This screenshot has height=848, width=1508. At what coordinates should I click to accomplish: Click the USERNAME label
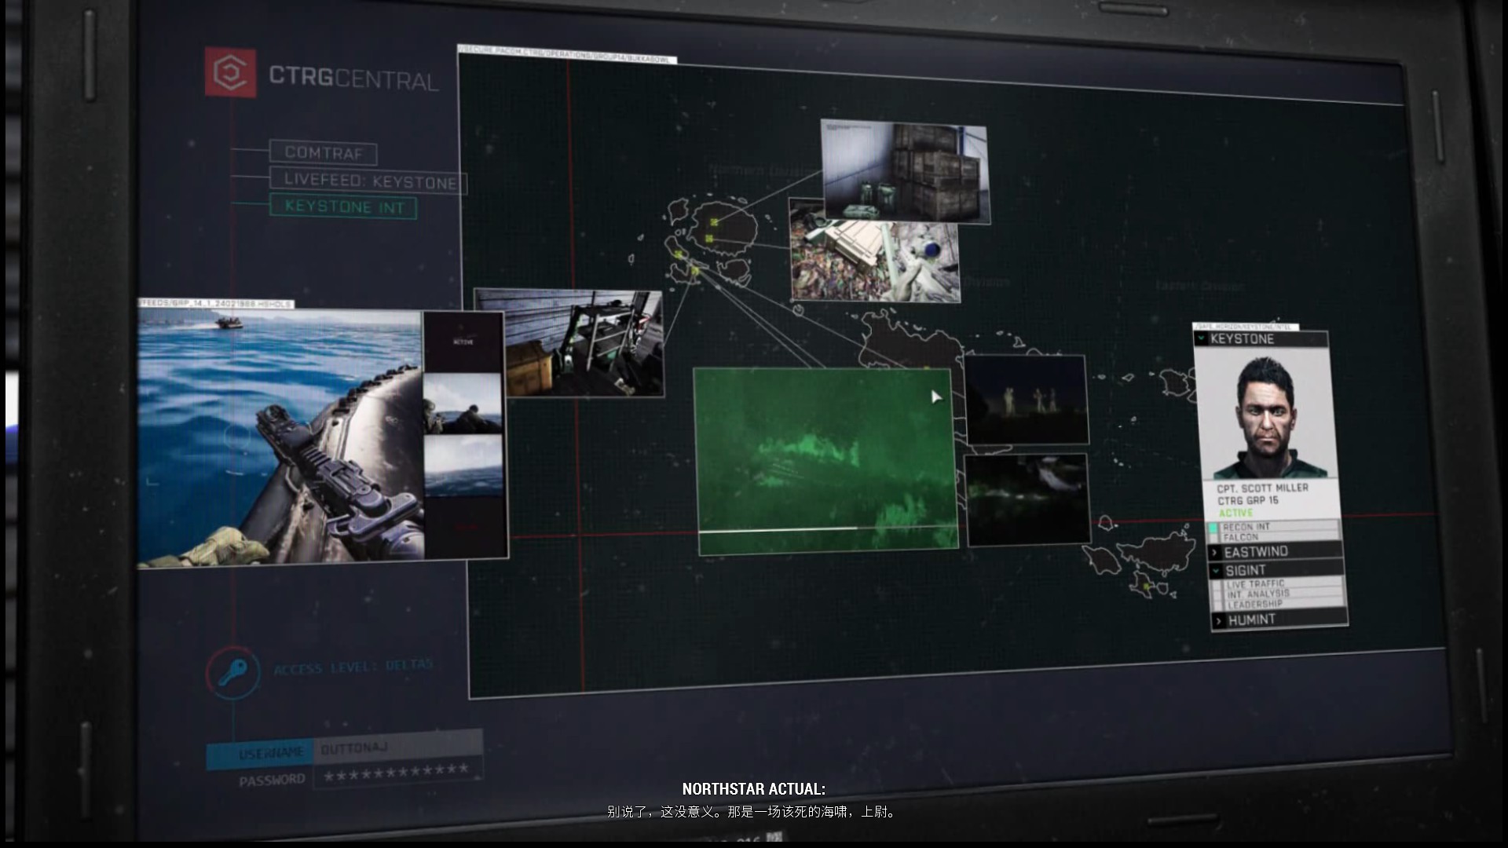[270, 754]
